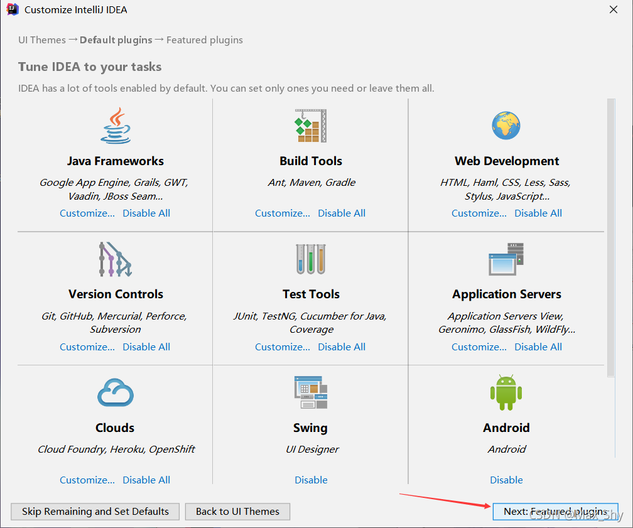Click the IntelliJ IDEA logo in title bar
This screenshot has height=528, width=633.
coord(13,9)
